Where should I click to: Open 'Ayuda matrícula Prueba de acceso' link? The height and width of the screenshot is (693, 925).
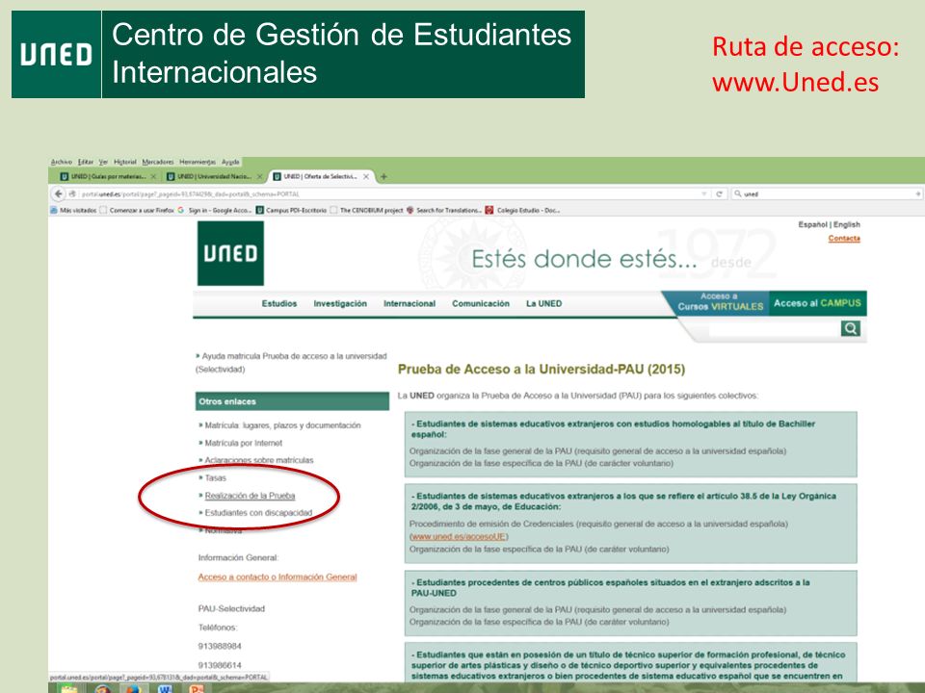coord(291,363)
